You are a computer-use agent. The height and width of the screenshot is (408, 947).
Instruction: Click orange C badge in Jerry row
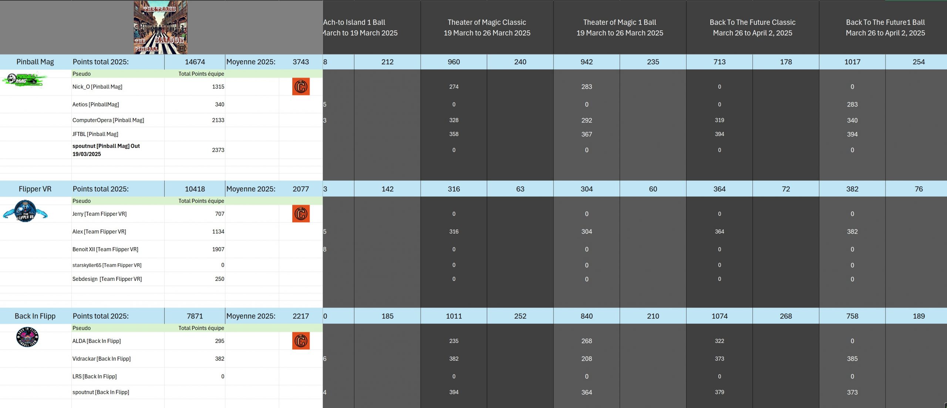coord(301,214)
